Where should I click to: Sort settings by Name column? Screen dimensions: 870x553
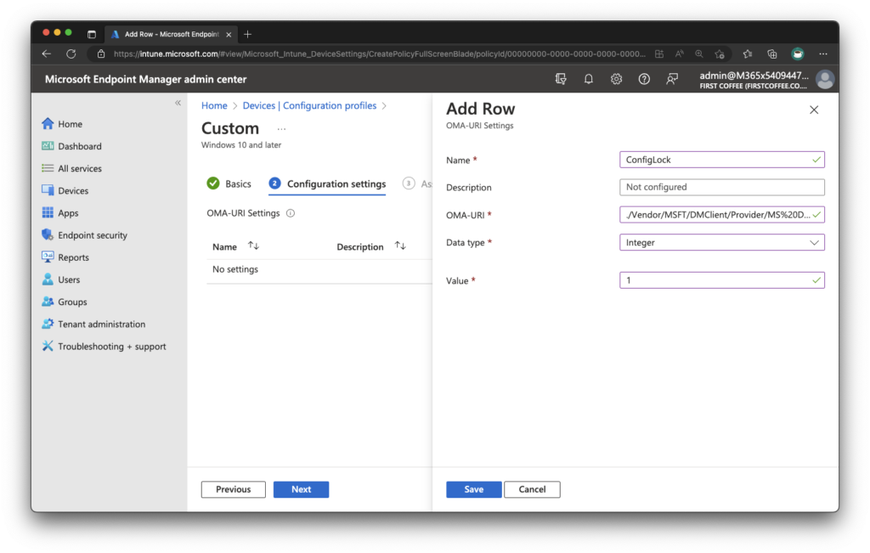[x=253, y=245]
